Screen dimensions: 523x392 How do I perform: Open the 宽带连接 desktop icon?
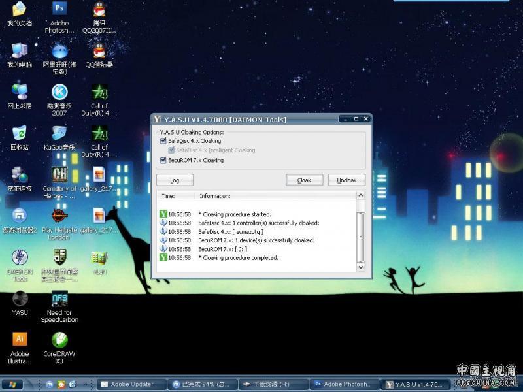20,174
